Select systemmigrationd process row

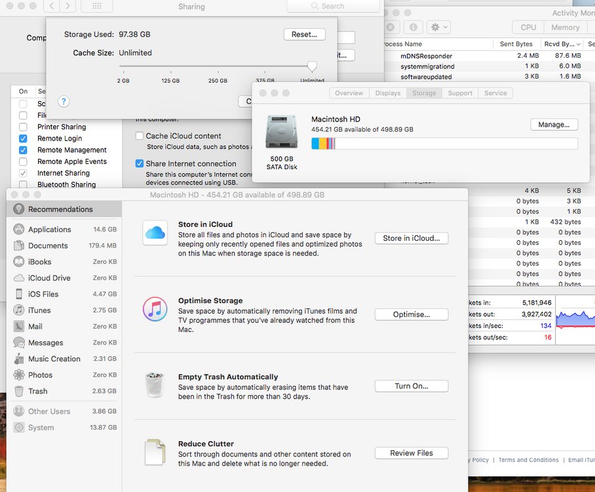[x=489, y=66]
